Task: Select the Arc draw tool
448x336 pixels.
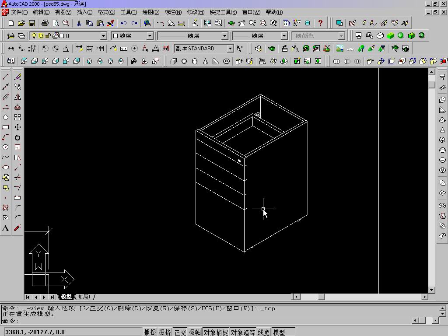Action: click(5, 137)
